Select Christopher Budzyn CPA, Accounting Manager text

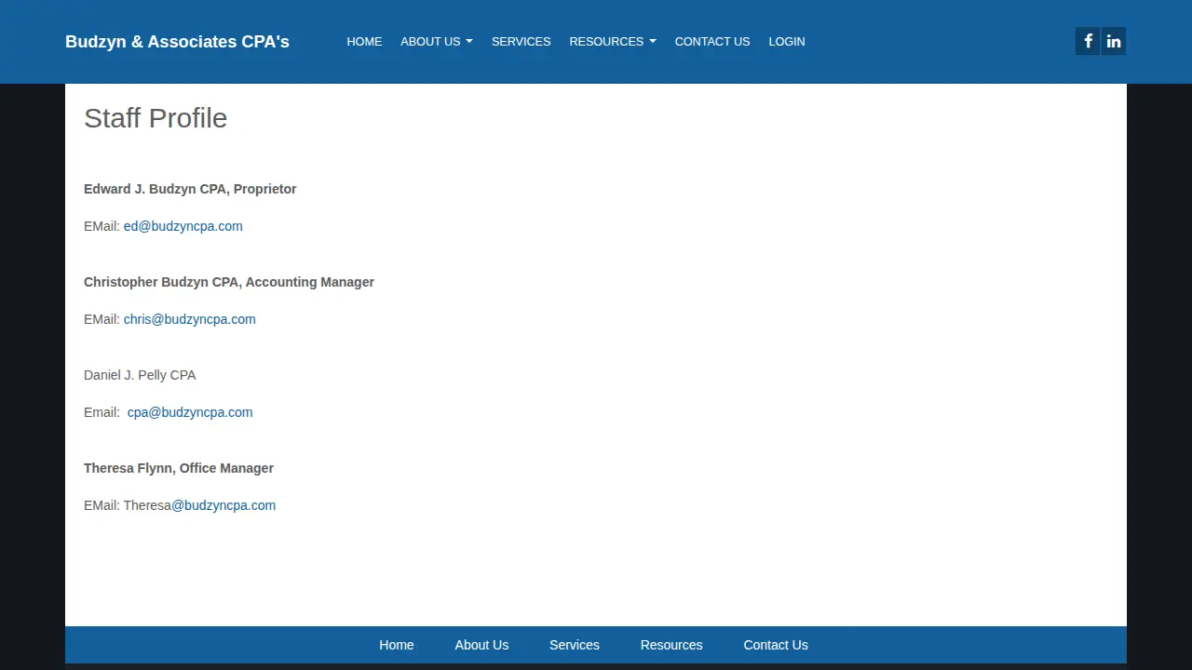click(229, 282)
